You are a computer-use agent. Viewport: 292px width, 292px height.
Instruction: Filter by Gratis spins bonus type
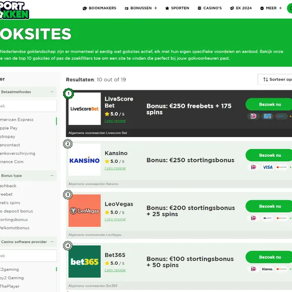tap(10, 202)
